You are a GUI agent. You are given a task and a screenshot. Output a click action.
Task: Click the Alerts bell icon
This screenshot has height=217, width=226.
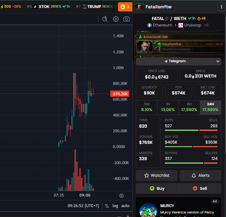[x=194, y=176]
